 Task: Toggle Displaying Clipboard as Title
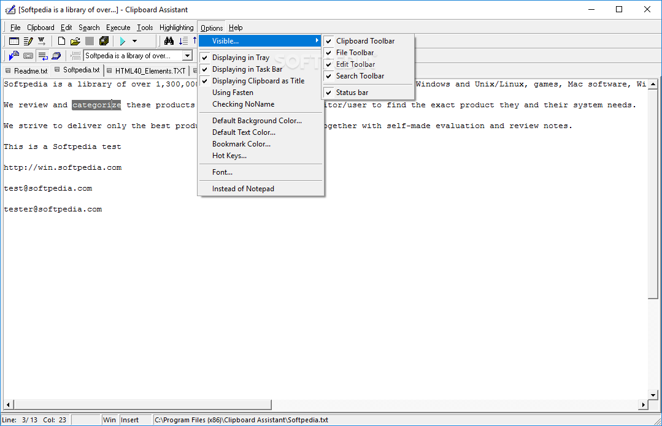[x=261, y=80]
